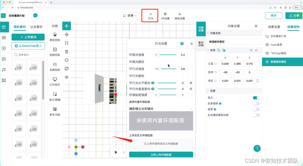This screenshot has width=303, height=166.
Task: Turn on the 遮罩 (mask) toggle
Action: pos(256,109)
